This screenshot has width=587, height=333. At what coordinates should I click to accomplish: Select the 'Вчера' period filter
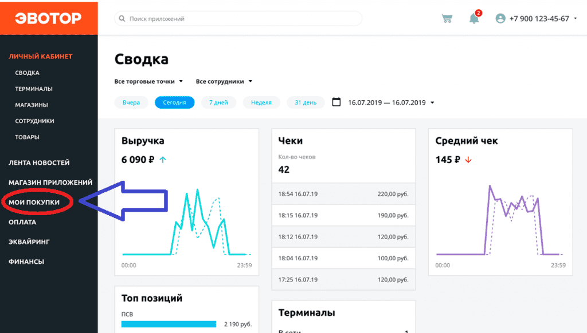pyautogui.click(x=131, y=102)
